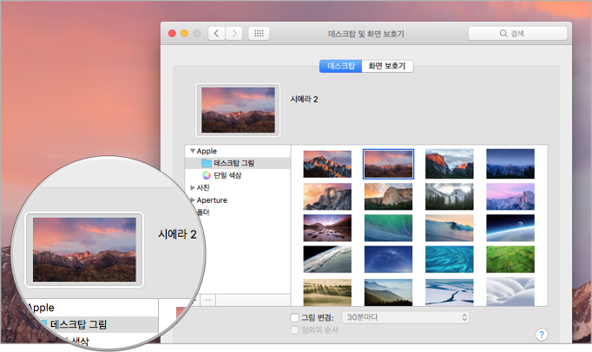This screenshot has width=592, height=352.
Task: Click the Aperture row label
Action: pyautogui.click(x=212, y=200)
